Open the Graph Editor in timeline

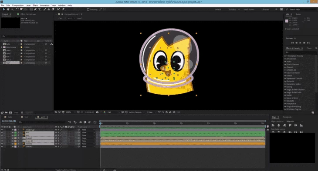click(95, 122)
